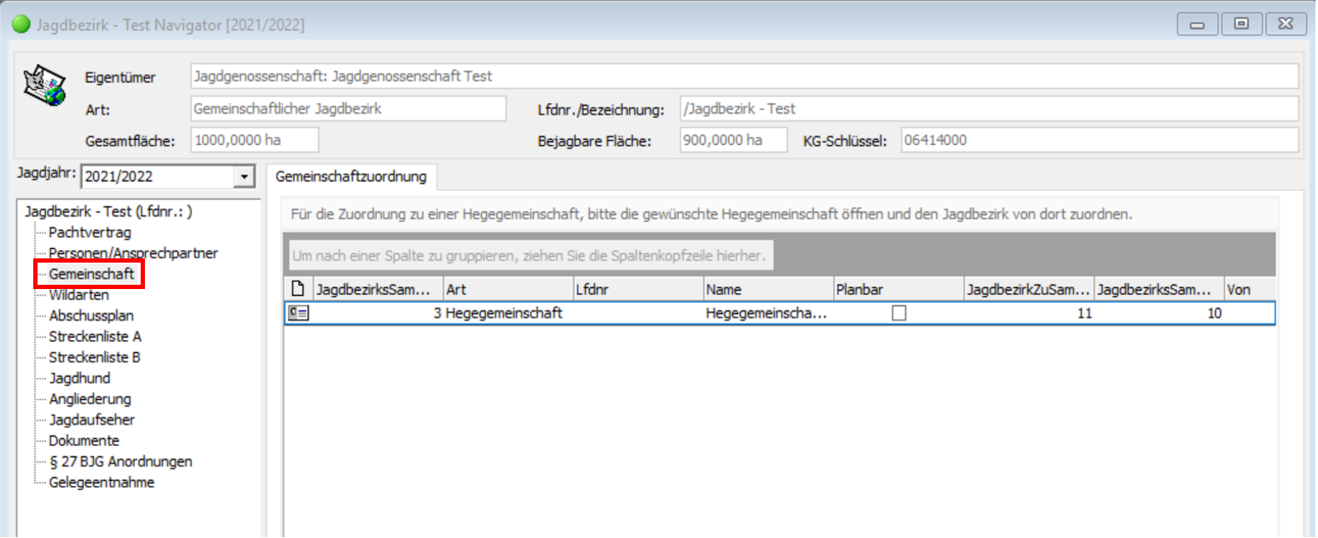
Task: Toggle the Planbar checkbox for Hegegemeinschaft row
Action: tap(899, 313)
